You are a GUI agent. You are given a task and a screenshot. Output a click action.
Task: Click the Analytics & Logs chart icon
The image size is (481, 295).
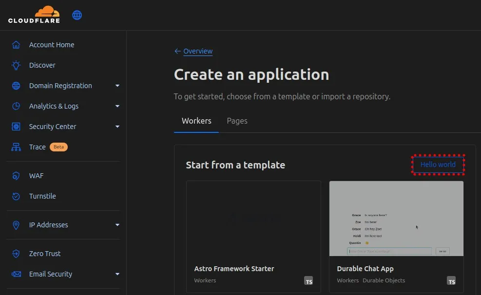click(x=16, y=106)
